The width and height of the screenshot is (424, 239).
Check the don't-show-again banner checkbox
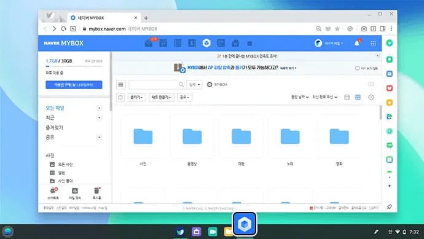click(357, 68)
